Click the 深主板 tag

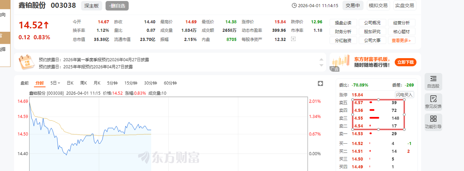tap(91, 5)
